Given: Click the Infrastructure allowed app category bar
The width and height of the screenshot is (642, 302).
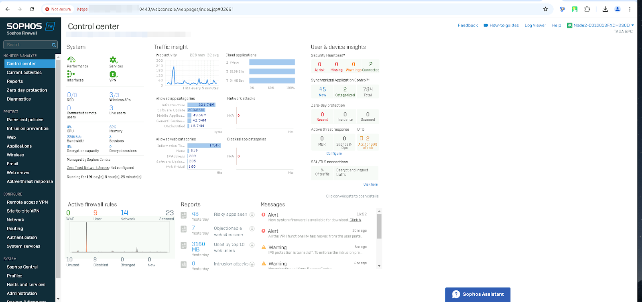Looking at the screenshot, I should [201, 105].
